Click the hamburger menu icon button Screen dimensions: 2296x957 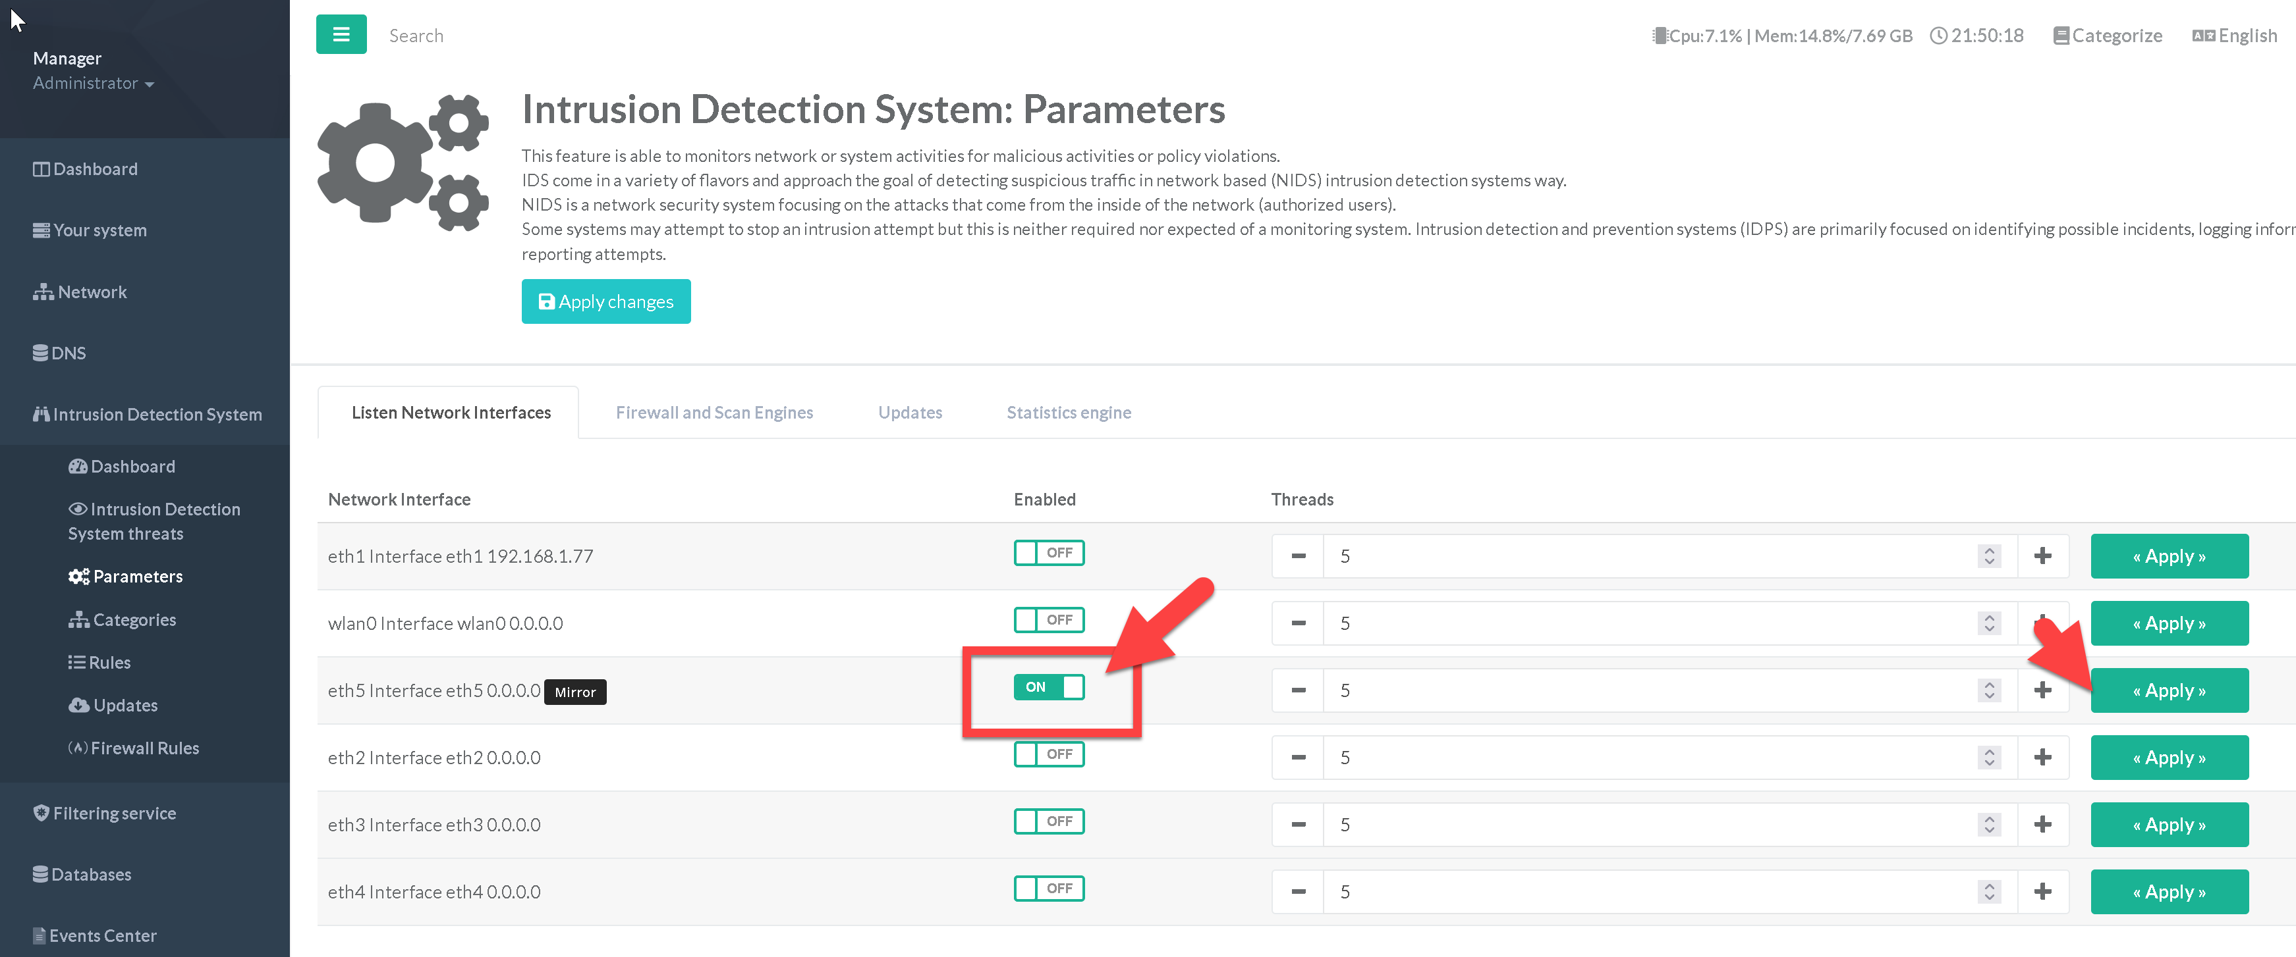click(x=341, y=35)
